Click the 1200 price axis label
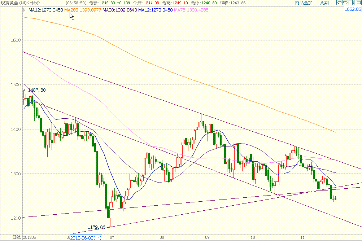 coord(16,218)
